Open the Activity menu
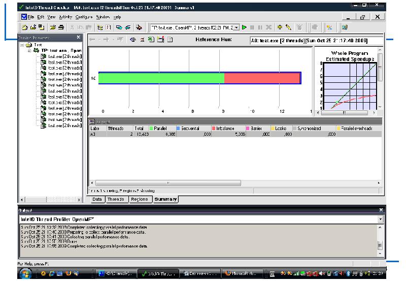The image size is (406, 281). (x=66, y=17)
